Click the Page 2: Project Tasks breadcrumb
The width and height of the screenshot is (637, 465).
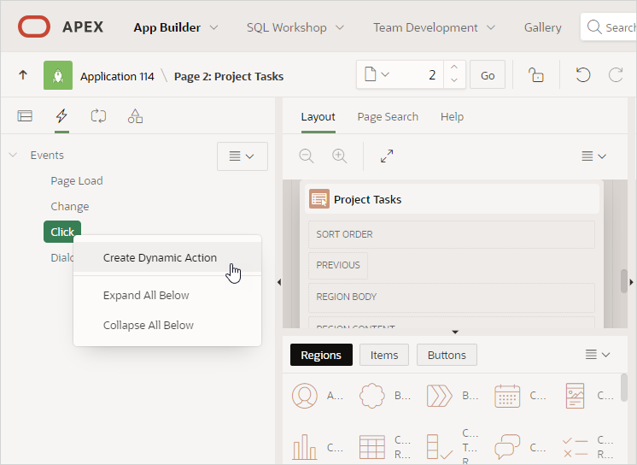click(x=229, y=76)
